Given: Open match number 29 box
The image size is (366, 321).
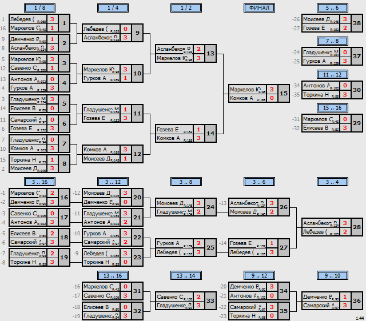Looking at the screenshot, I should 357,123.
